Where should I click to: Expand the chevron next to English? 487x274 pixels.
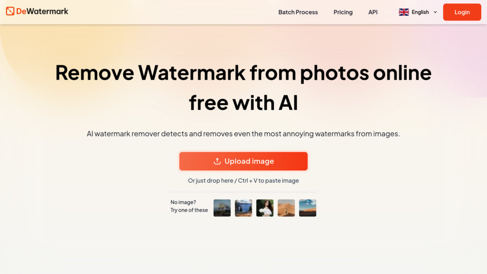point(435,12)
